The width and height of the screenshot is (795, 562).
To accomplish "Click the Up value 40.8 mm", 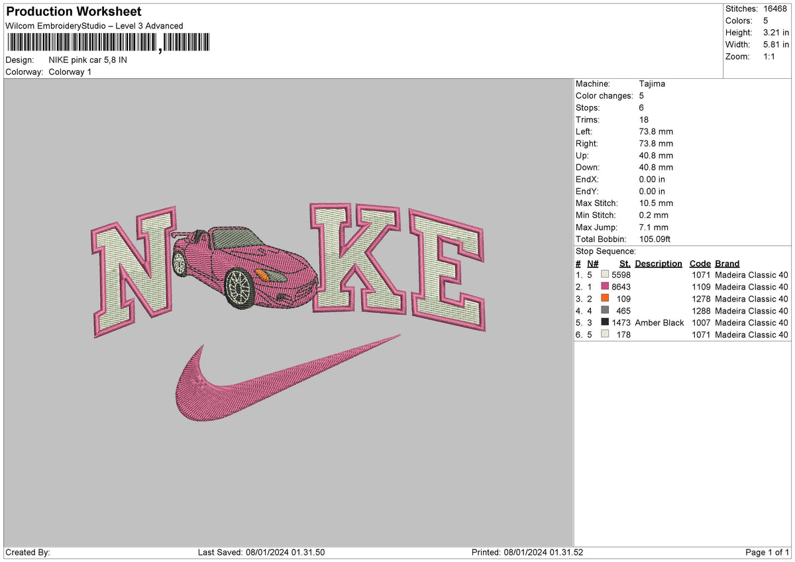I will pyautogui.click(x=656, y=155).
